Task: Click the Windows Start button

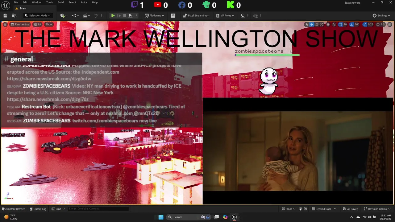Action: pyautogui.click(x=161, y=217)
